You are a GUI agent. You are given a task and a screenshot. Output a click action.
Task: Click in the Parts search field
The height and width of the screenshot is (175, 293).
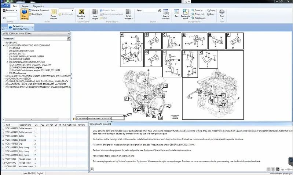(x=150, y=11)
